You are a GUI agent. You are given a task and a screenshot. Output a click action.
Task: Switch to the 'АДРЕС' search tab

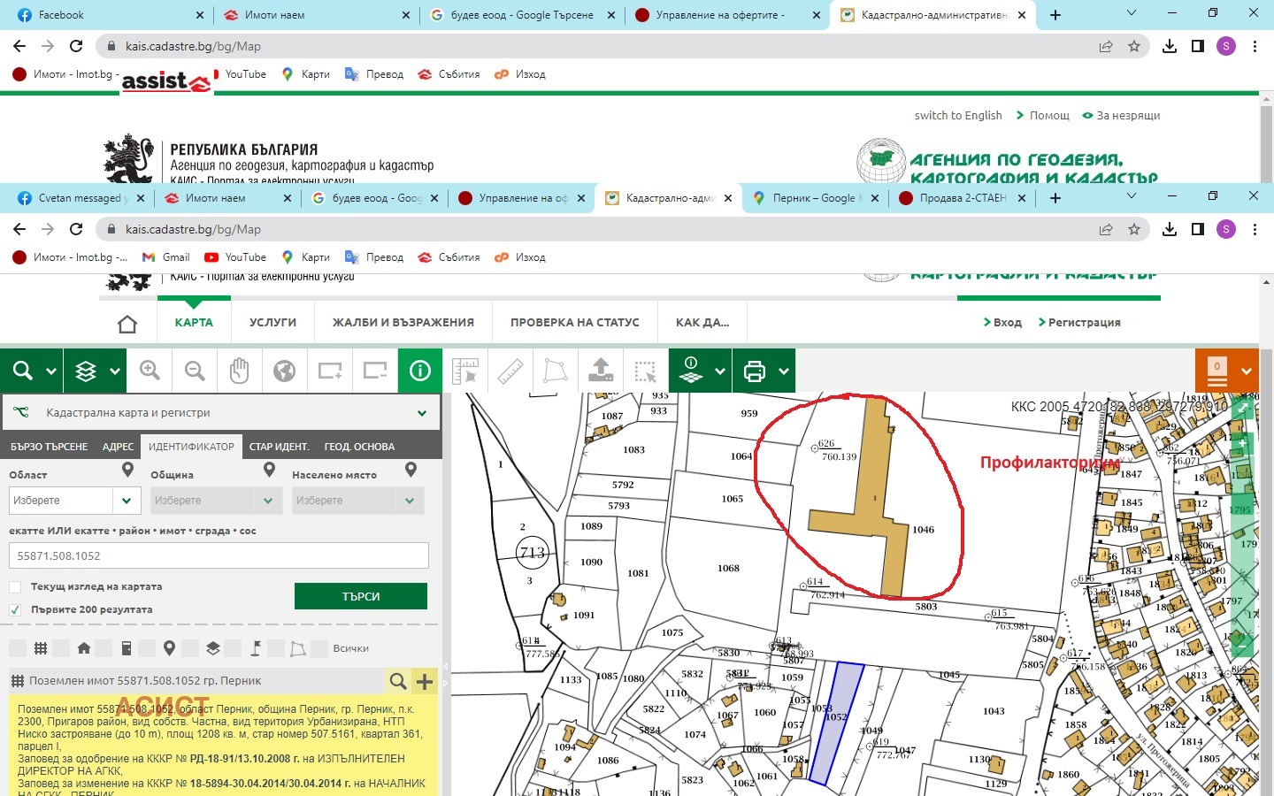coord(118,447)
